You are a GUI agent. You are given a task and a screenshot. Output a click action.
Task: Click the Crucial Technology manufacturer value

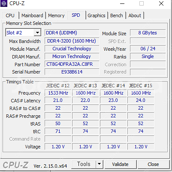pos(72,49)
